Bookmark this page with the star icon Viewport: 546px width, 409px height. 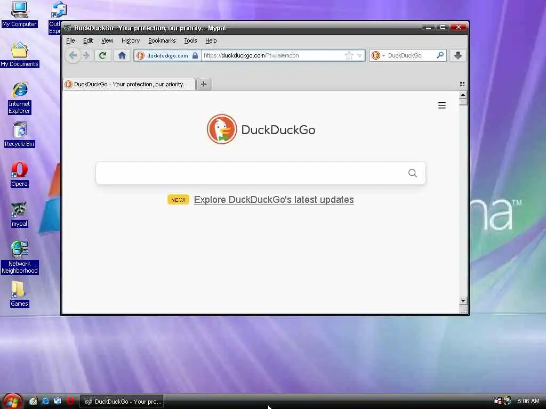click(x=349, y=55)
